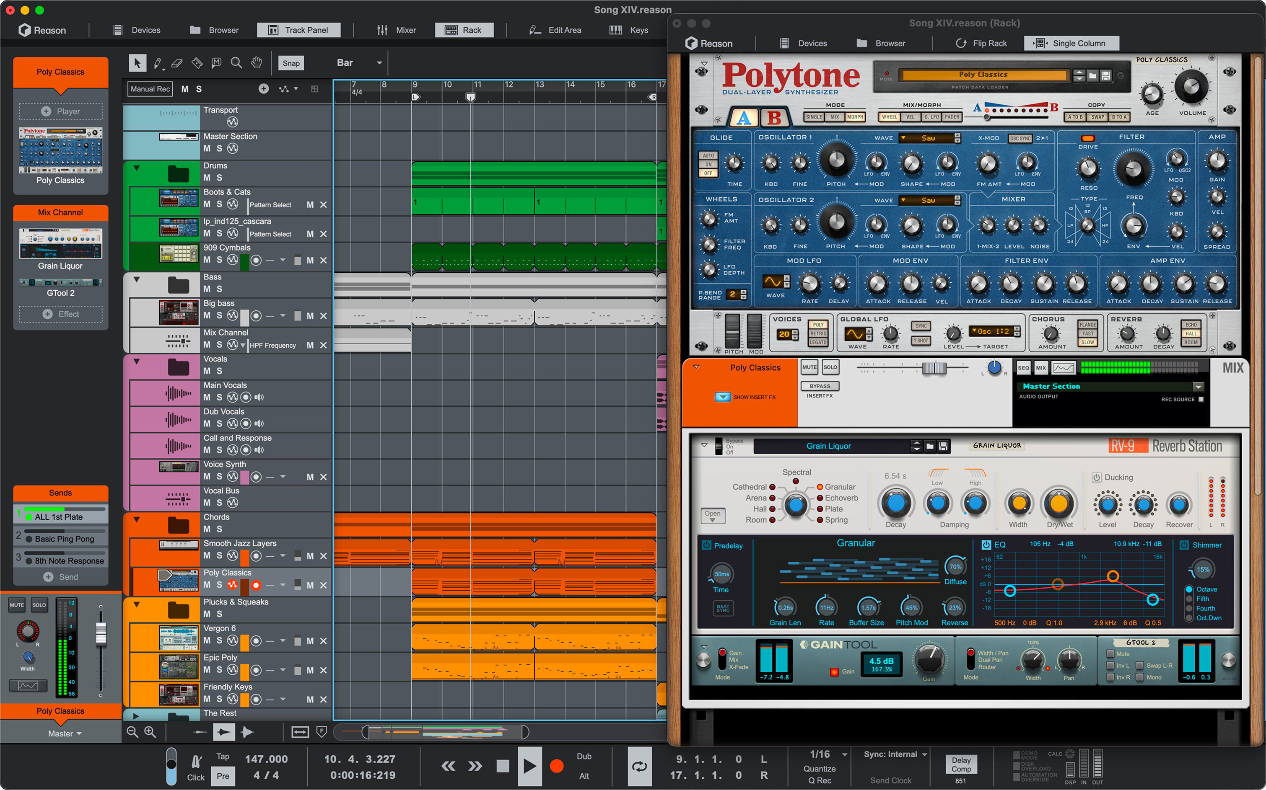Collapse the Drums track folder
The width and height of the screenshot is (1266, 790).
[x=137, y=168]
